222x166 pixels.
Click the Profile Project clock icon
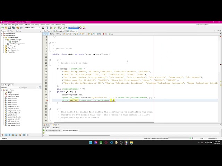click(x=64, y=28)
